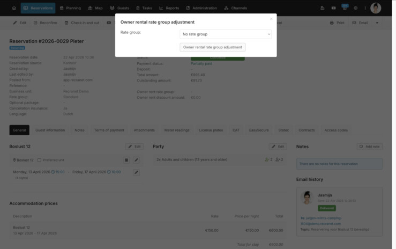Screen dimensions: 396x249
Task: Click calendar icon in Boslust 12 row
Action: click(x=126, y=160)
